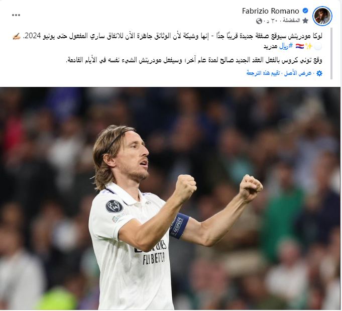Open the #ريال hashtag link
The height and width of the screenshot is (311, 342).
(286, 46)
